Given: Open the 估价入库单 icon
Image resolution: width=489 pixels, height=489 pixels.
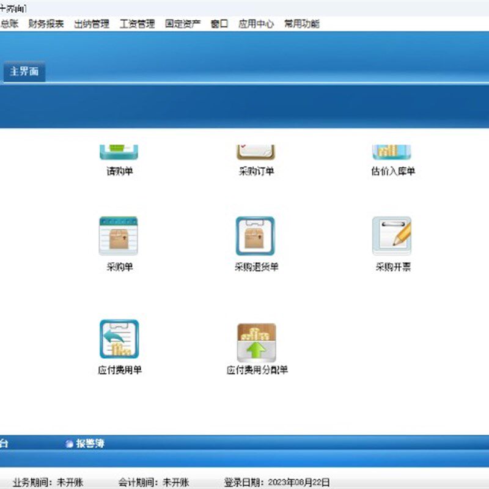Looking at the screenshot, I should pyautogui.click(x=392, y=152).
